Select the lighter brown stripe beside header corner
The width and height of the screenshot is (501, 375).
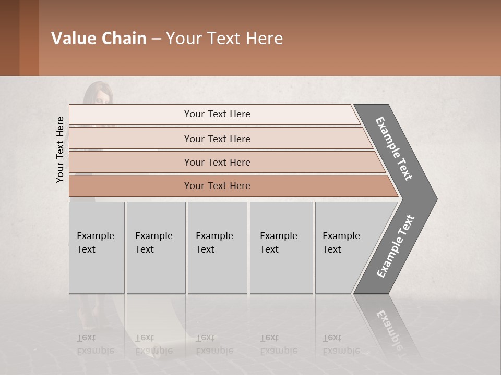click(29, 37)
